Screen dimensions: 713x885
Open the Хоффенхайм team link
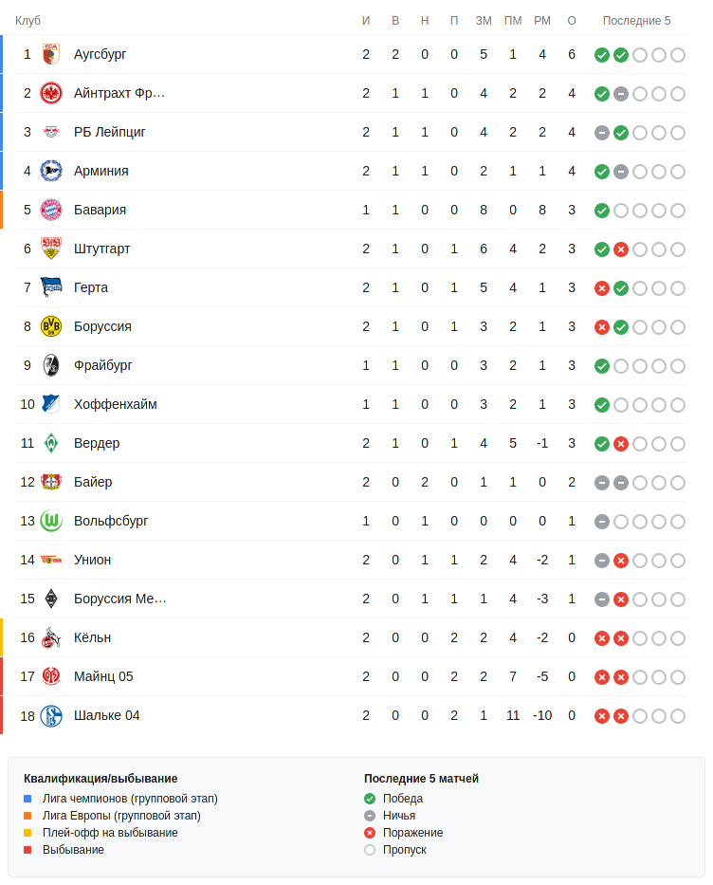pyautogui.click(x=115, y=404)
